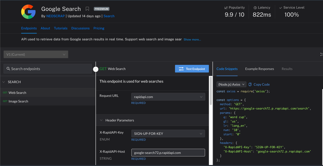This screenshot has height=166, width=323.
Task: Open the V1 (Current) version dropdown
Action: 36,54
